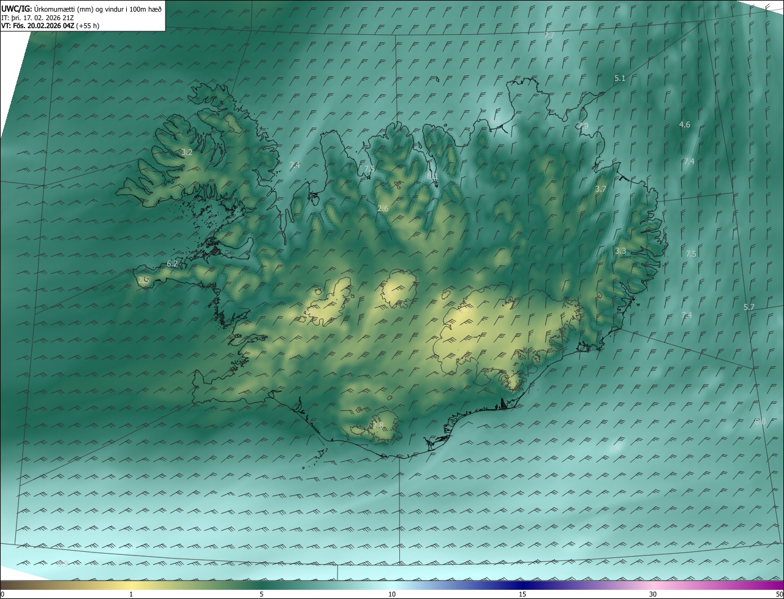The width and height of the screenshot is (784, 599).
Task: Click the valid time 'VT: Fös. 20.02.2026 04Z'
Action: (x=37, y=26)
